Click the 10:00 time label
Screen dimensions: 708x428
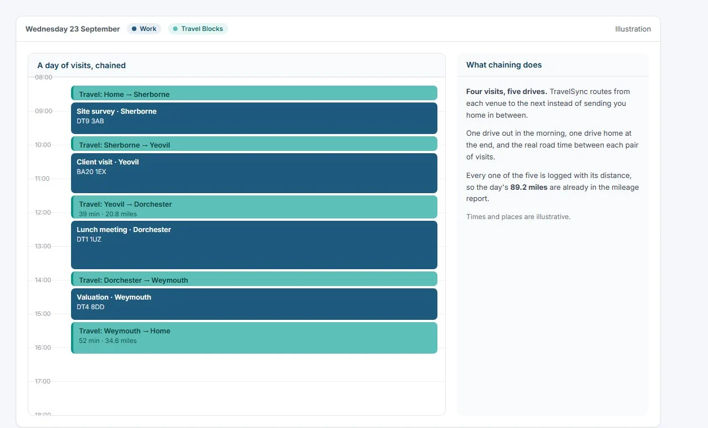pyautogui.click(x=43, y=145)
